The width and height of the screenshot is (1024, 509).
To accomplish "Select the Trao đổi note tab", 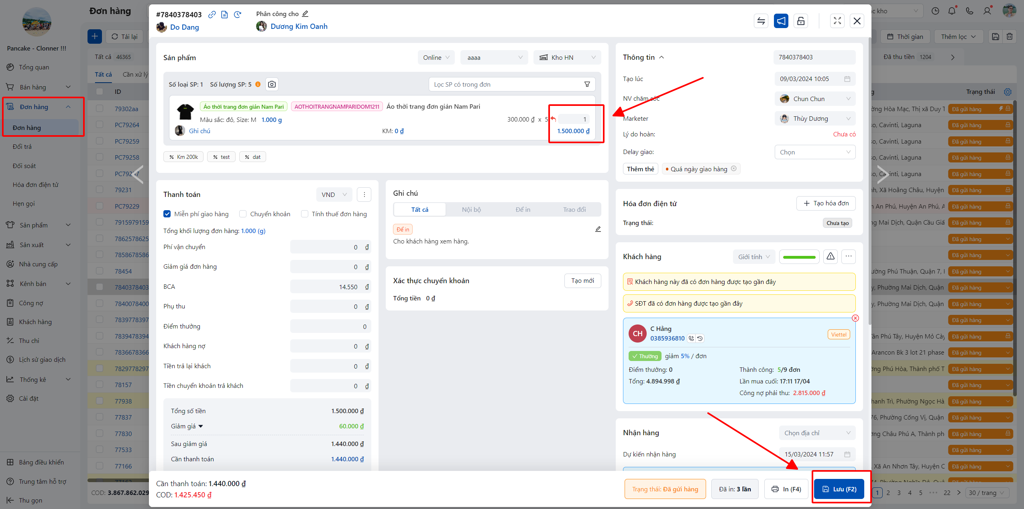I will [x=574, y=209].
